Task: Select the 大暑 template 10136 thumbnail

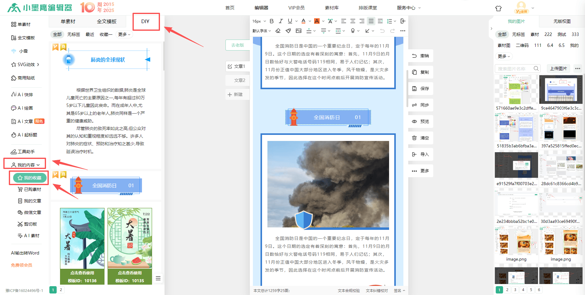Action: coord(82,238)
